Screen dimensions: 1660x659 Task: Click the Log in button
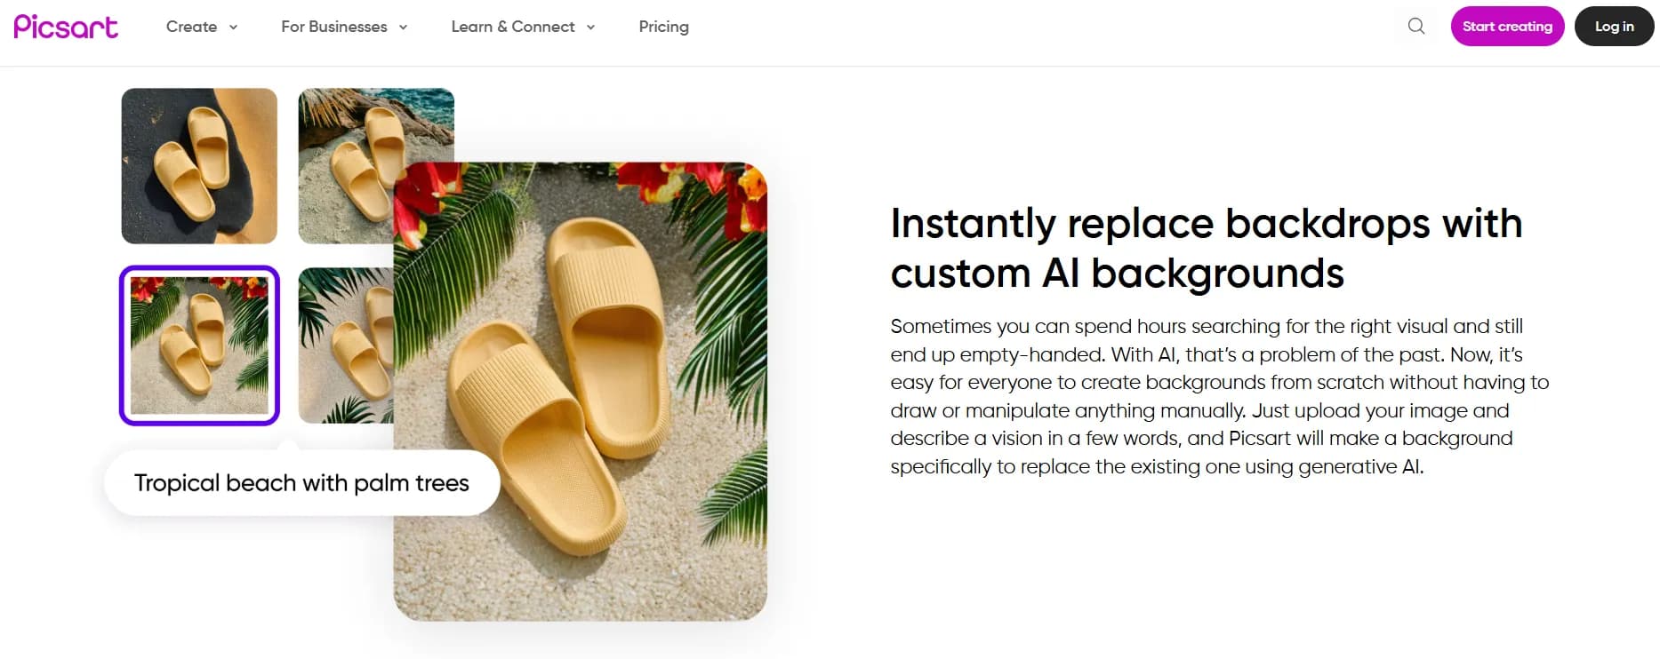pyautogui.click(x=1614, y=27)
